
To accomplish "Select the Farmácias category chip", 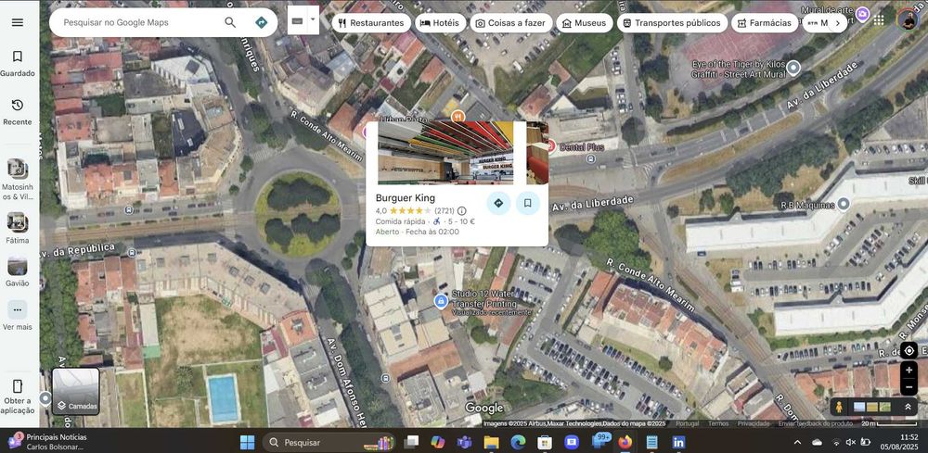I will click(764, 23).
